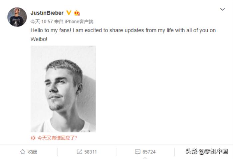Expand the post options chevron
This screenshot has height=159, width=233.
pyautogui.click(x=222, y=9)
